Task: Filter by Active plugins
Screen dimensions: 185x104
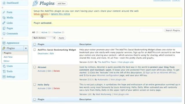Action: (x=44, y=32)
